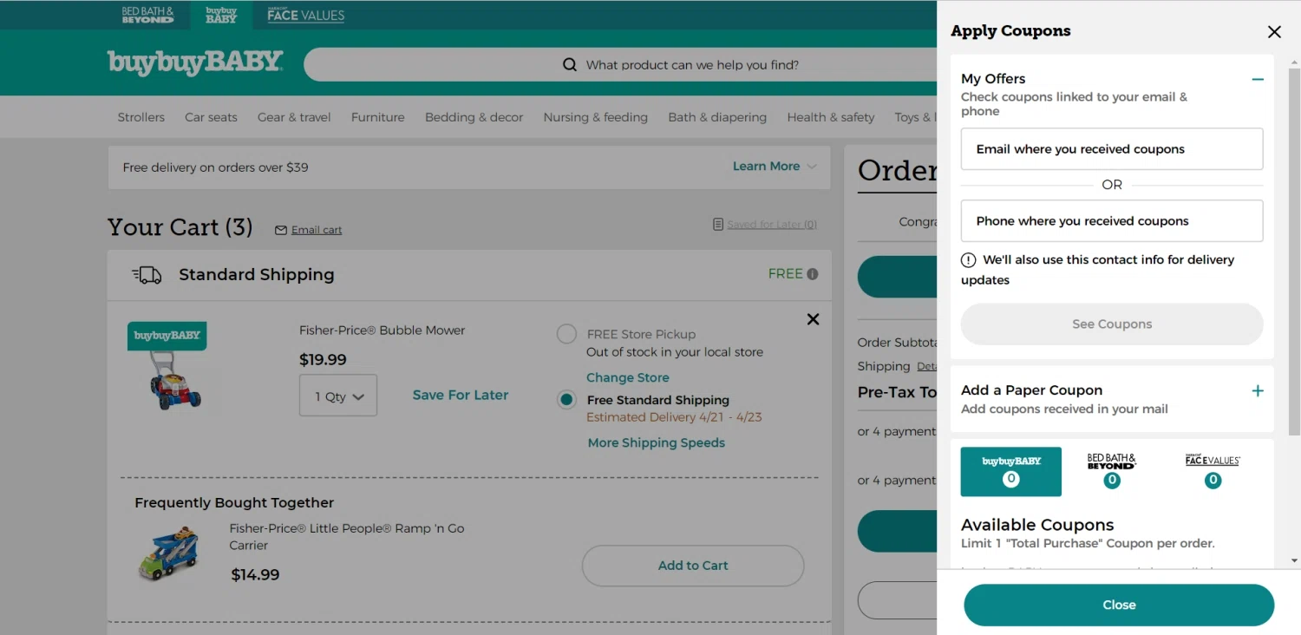
Task: Open the Bedding & decor menu
Action: point(474,117)
